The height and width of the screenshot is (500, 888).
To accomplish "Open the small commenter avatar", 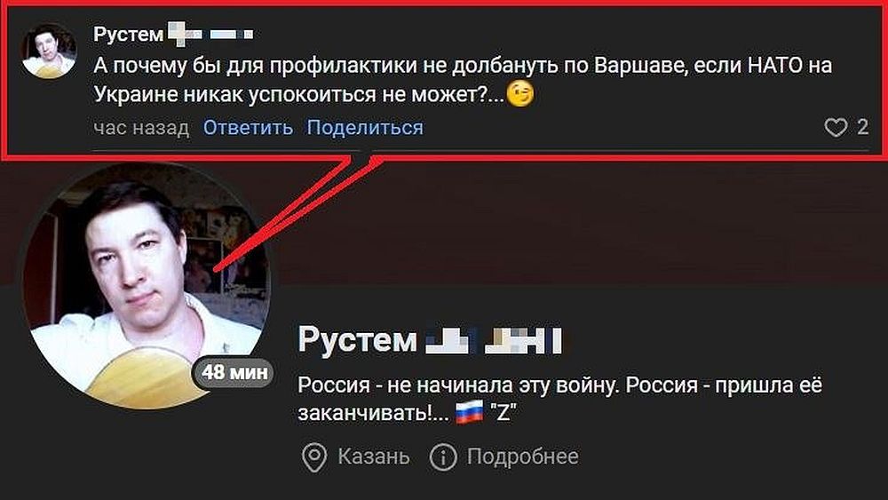I will pos(49,51).
